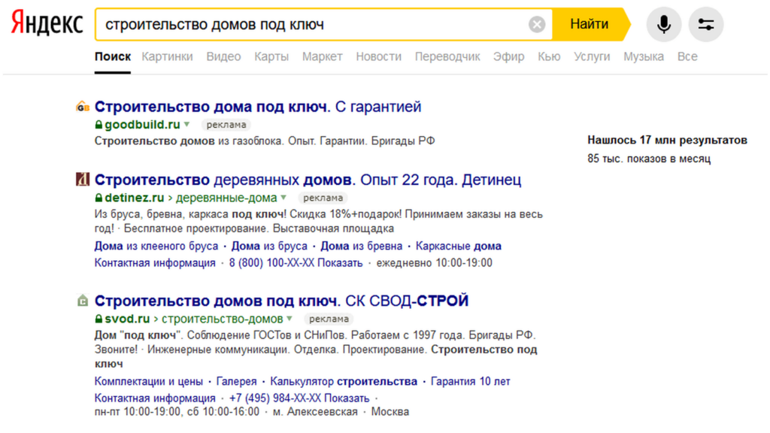Click the Яндекс logo

coord(47,23)
